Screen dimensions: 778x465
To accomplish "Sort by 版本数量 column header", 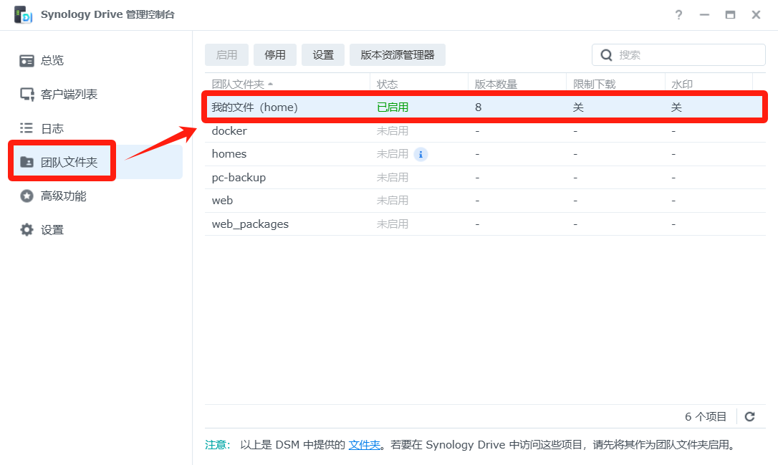I will tap(496, 84).
